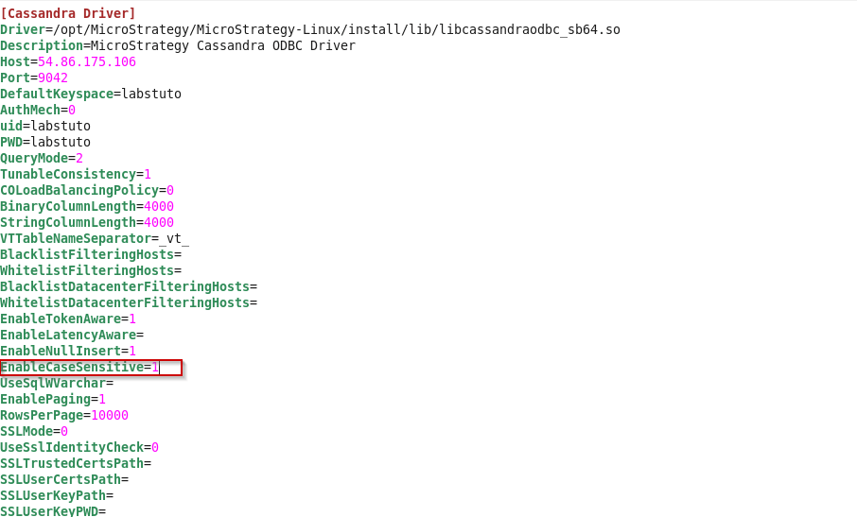Click the [Cassandra Driver] section header
This screenshot has width=857, height=517.
68,13
